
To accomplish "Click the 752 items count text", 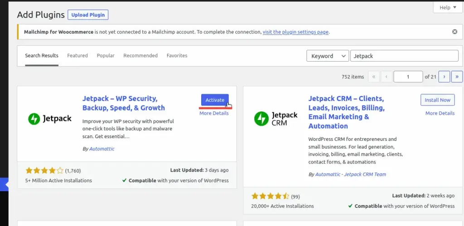I will point(353,77).
